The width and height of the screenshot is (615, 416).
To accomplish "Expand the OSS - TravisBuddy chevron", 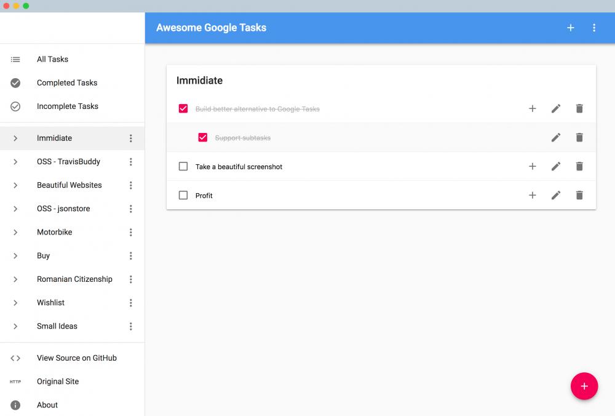I will pyautogui.click(x=15, y=162).
